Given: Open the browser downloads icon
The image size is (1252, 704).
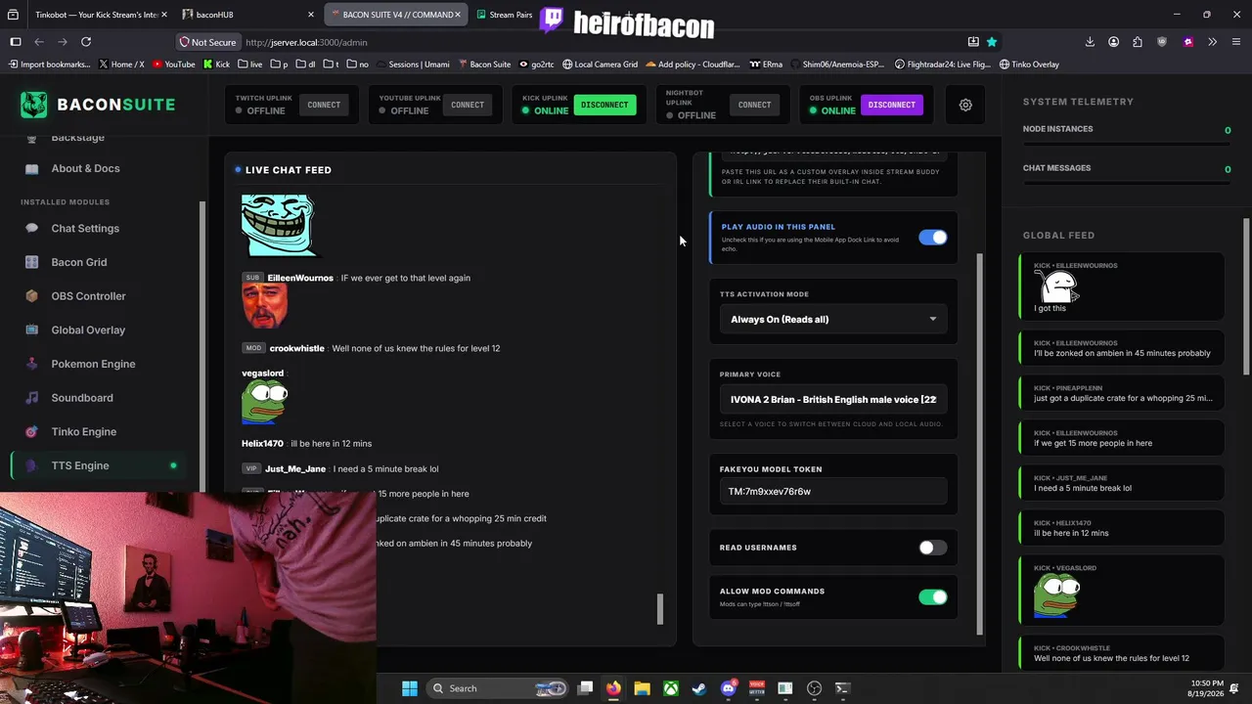Looking at the screenshot, I should click(1090, 42).
